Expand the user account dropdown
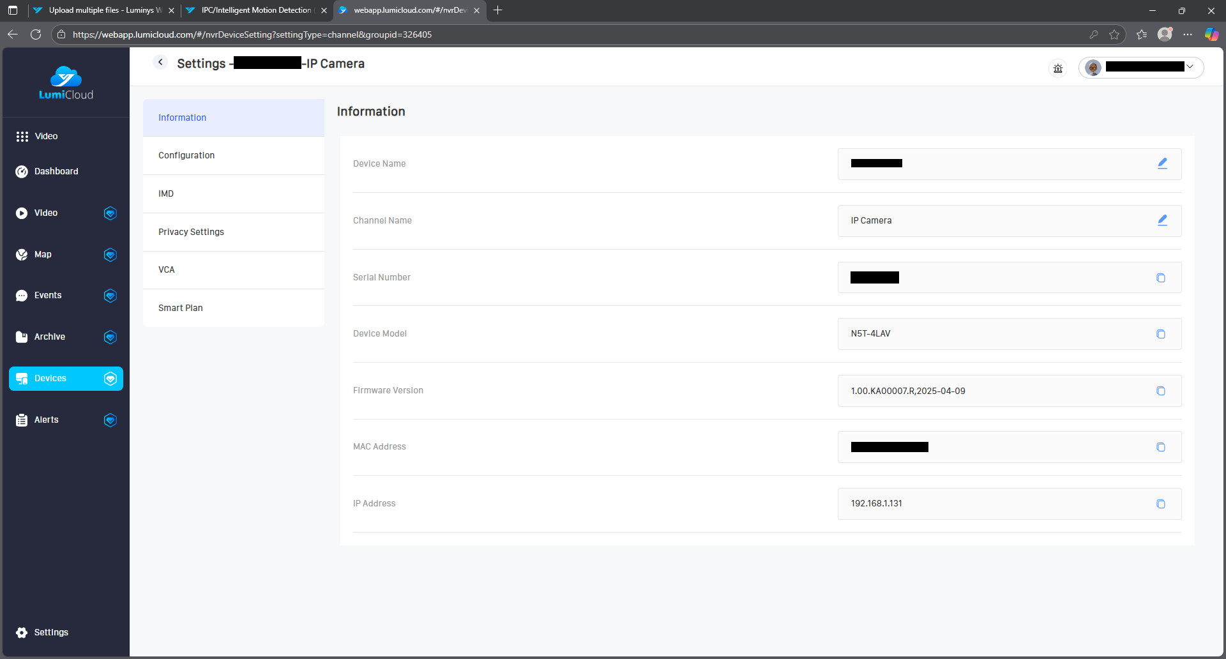 point(1189,67)
